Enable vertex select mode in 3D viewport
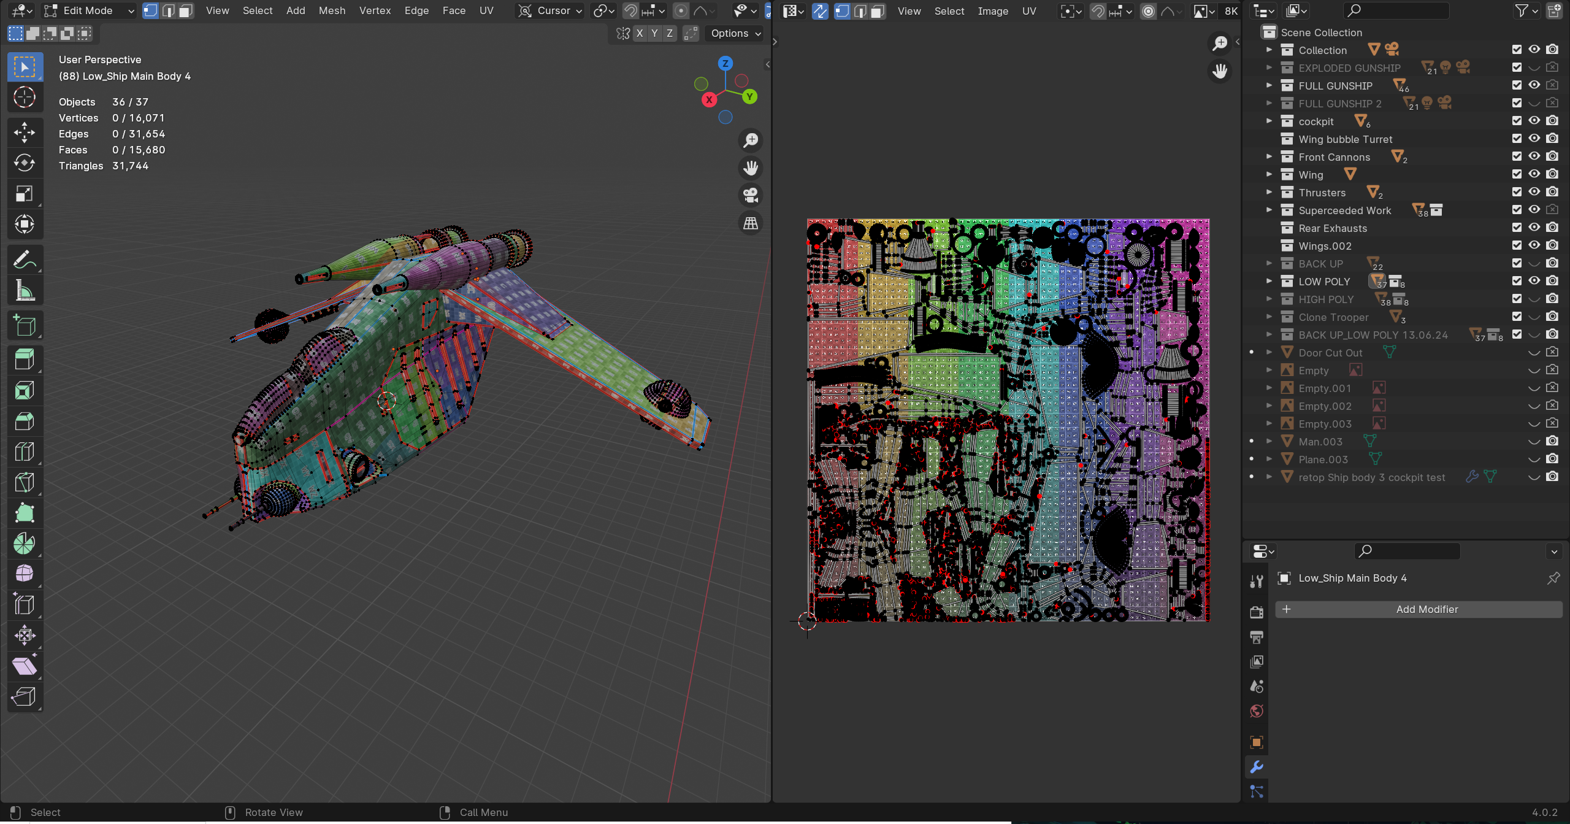Viewport: 1570px width, 824px height. (x=150, y=10)
